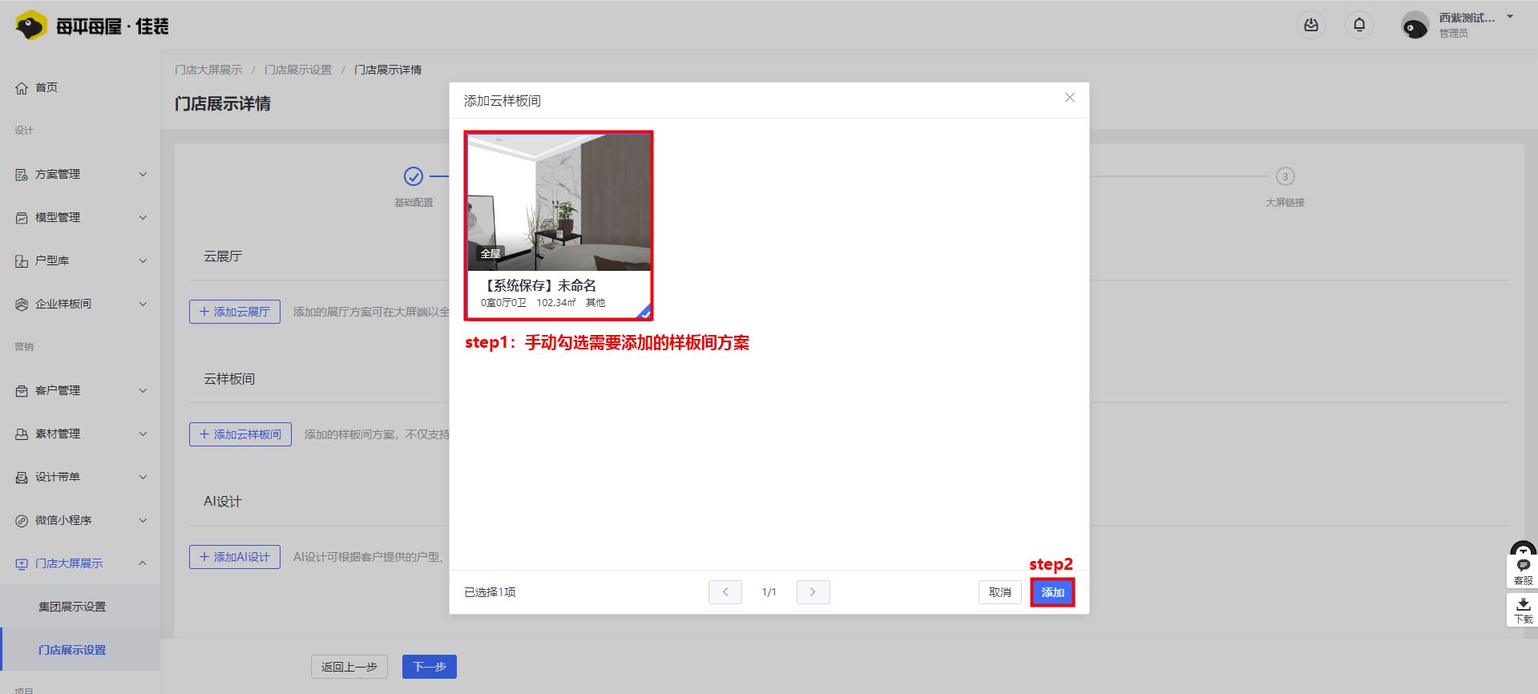Expand the 客户管理 menu chevron
The image size is (1538, 694).
tap(143, 391)
